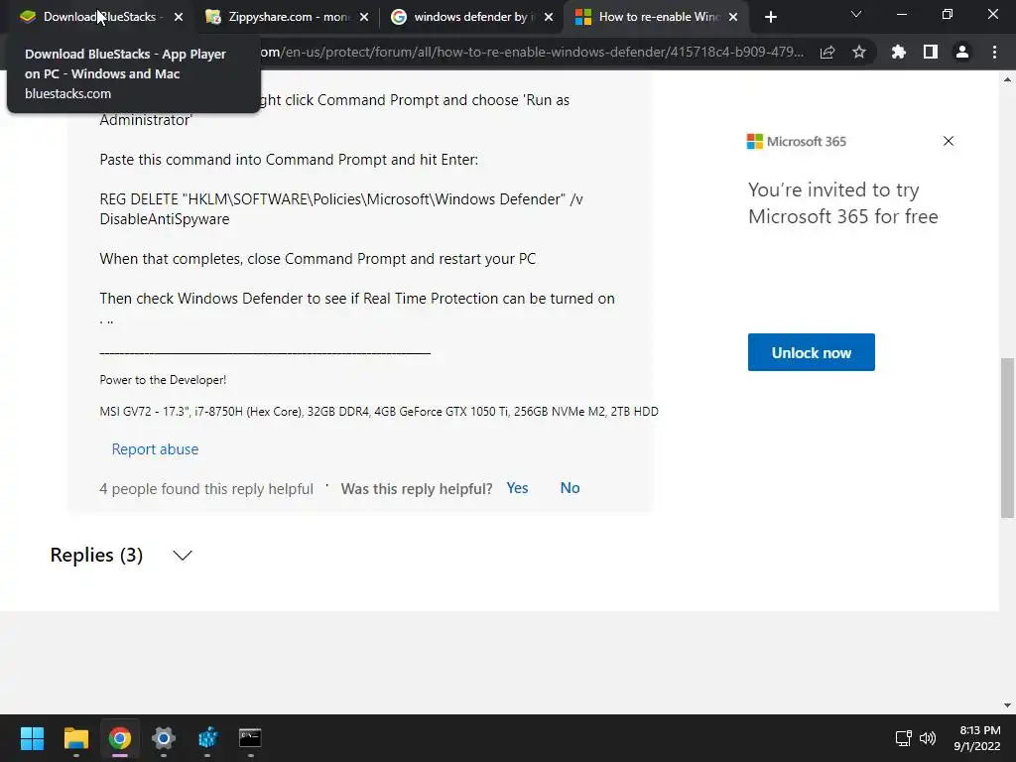This screenshot has width=1016, height=762.
Task: Open the Chrome extensions puzzle icon
Action: [898, 52]
